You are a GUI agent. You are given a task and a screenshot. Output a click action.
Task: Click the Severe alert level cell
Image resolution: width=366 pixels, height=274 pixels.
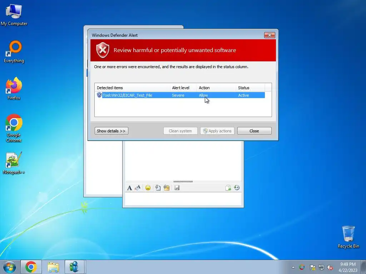click(x=178, y=95)
